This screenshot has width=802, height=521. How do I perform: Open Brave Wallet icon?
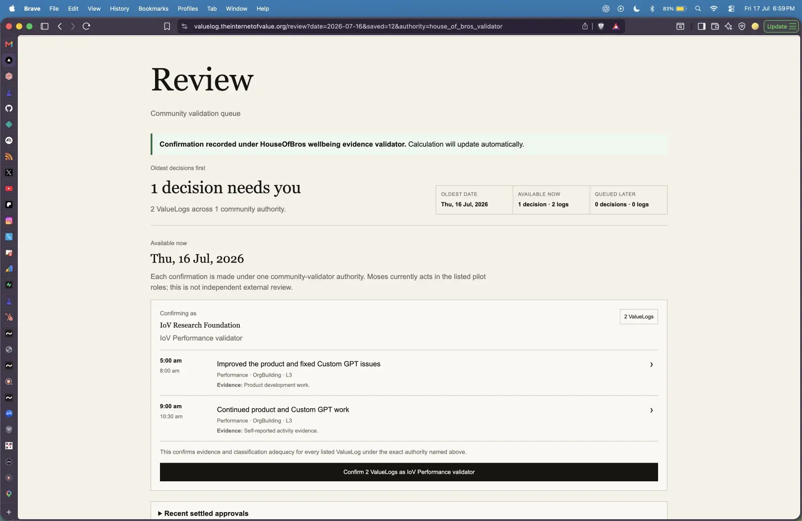(715, 26)
